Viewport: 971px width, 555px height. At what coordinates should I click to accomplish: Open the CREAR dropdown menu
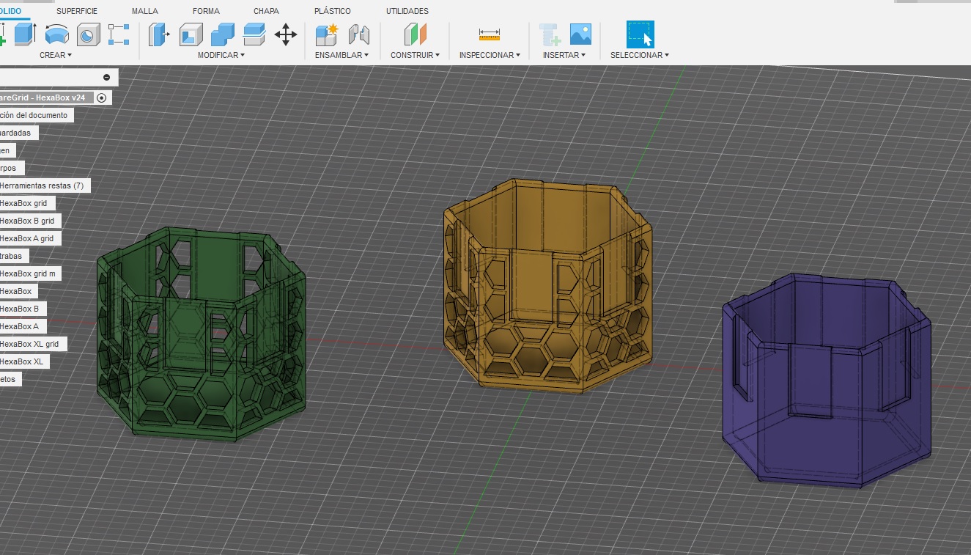pyautogui.click(x=56, y=55)
